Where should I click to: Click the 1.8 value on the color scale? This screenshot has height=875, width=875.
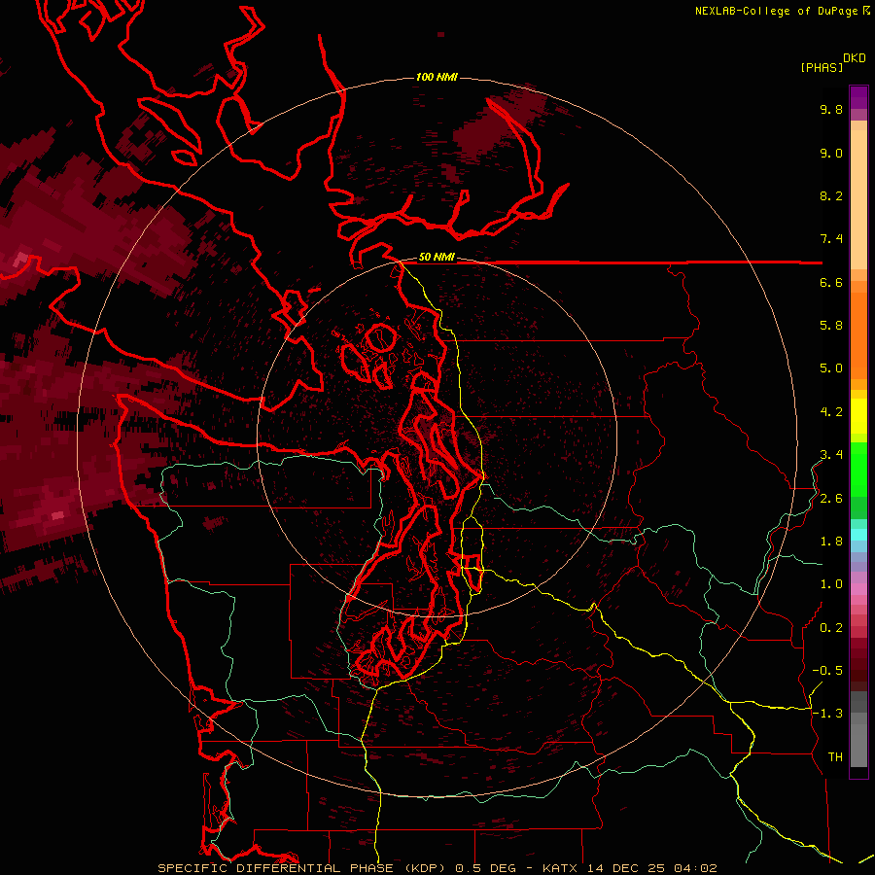(x=831, y=542)
